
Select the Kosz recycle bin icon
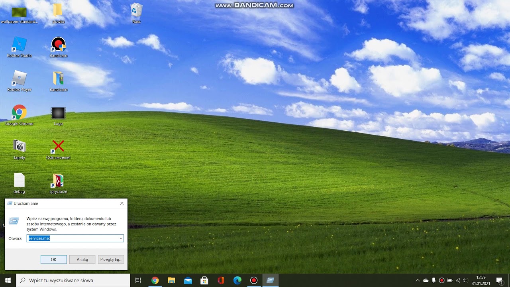(x=136, y=14)
